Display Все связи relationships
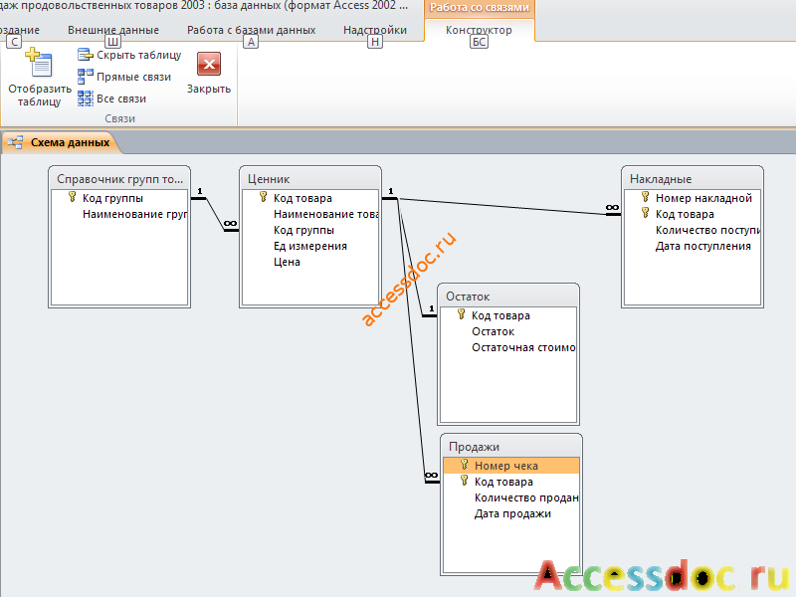Image resolution: width=796 pixels, height=597 pixels. [x=112, y=99]
